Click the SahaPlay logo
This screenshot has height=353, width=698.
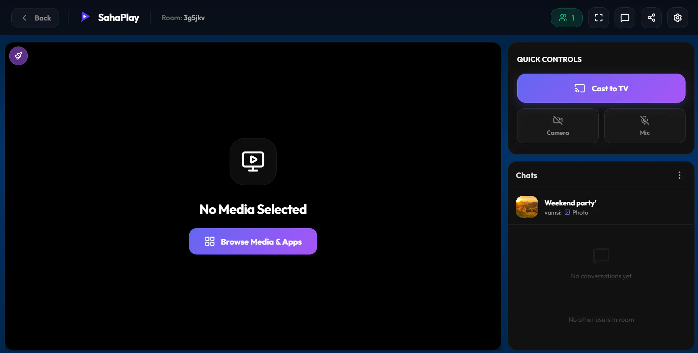[x=110, y=17]
